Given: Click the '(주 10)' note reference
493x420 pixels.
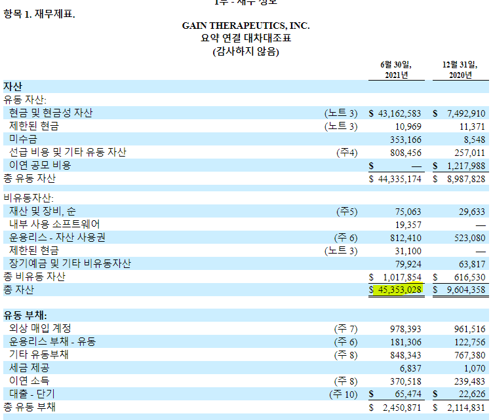Looking at the screenshot, I should 344,394.
